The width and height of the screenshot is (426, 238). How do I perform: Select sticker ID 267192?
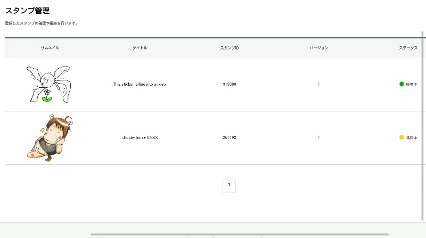pos(230,137)
